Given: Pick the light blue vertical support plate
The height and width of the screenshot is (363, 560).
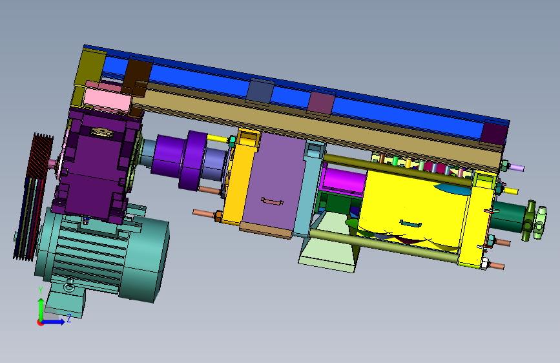Looking at the screenshot, I should point(309,189).
